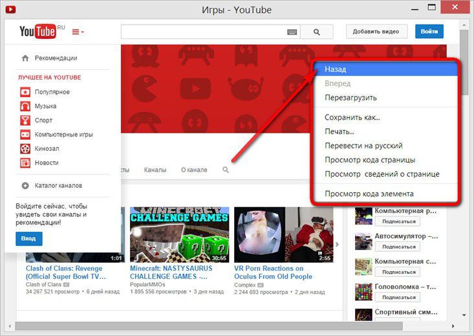474x336 pixels.
Task: Click the horizontal scrollbar left arrow
Action: tap(10, 326)
